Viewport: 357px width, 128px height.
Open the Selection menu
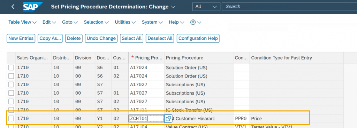(x=96, y=22)
